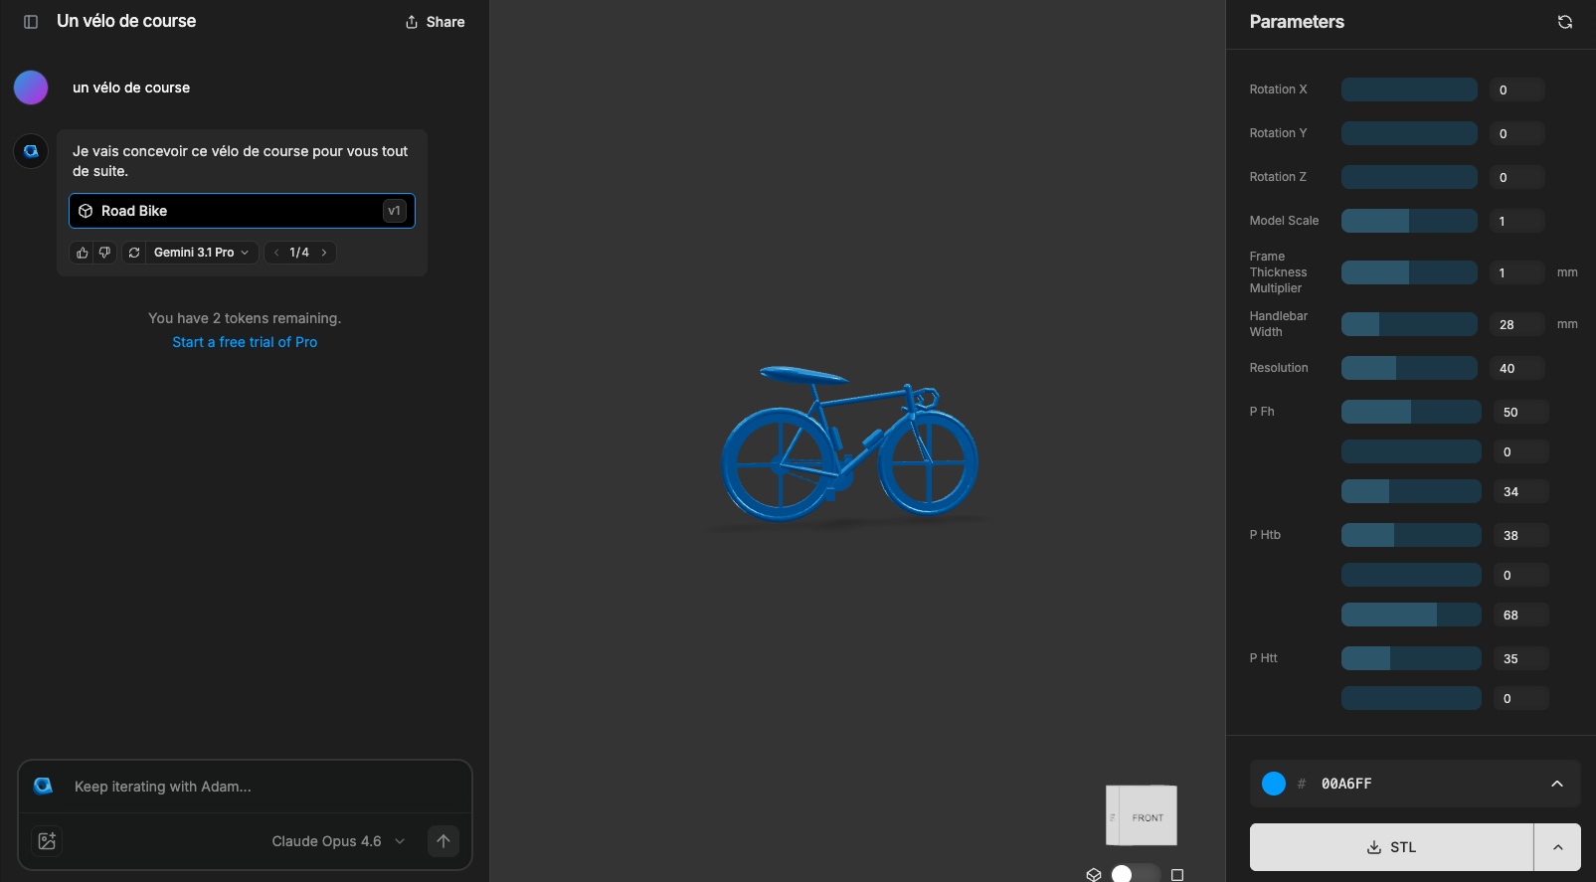Expand export format options next to STL
Screen dimensions: 1596x882
coord(1557,847)
